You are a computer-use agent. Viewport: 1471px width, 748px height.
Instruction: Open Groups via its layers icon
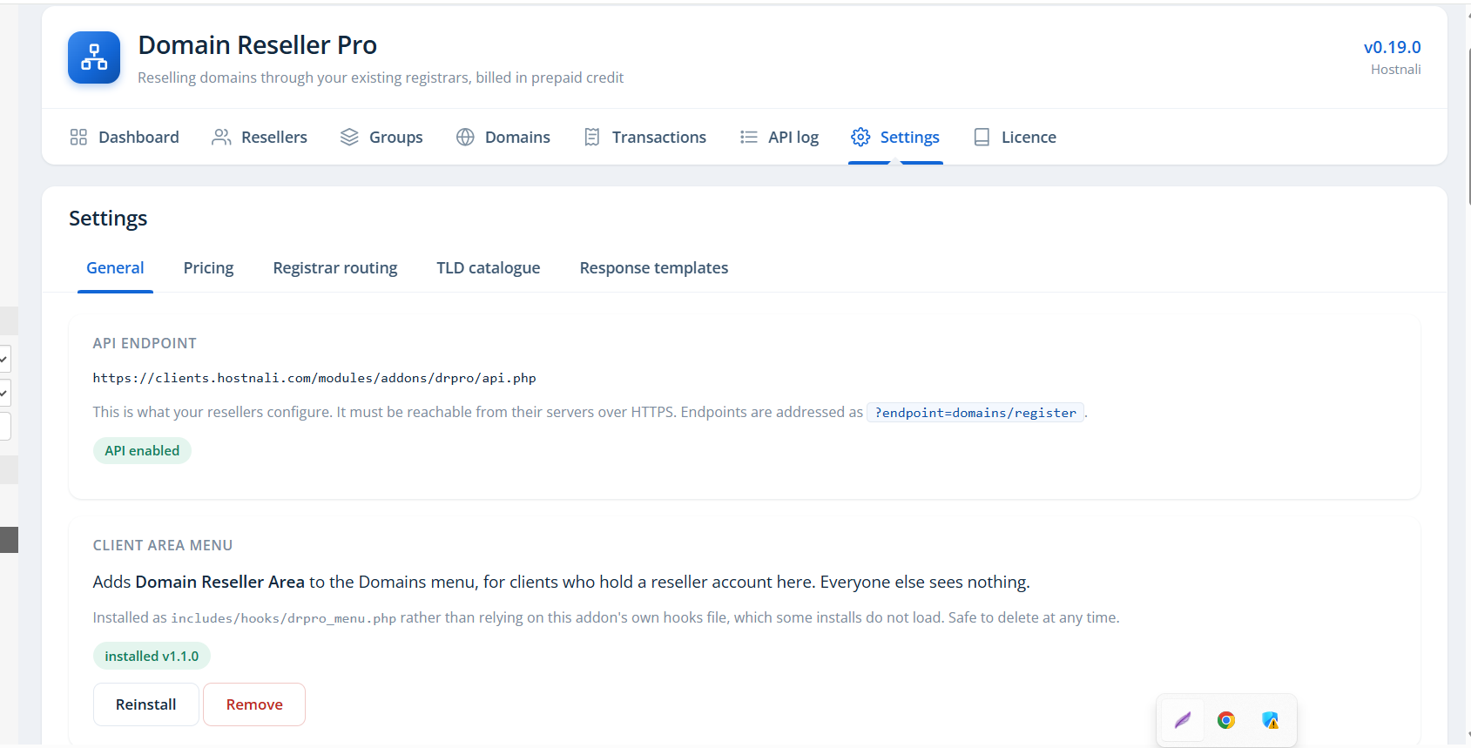pyautogui.click(x=349, y=137)
